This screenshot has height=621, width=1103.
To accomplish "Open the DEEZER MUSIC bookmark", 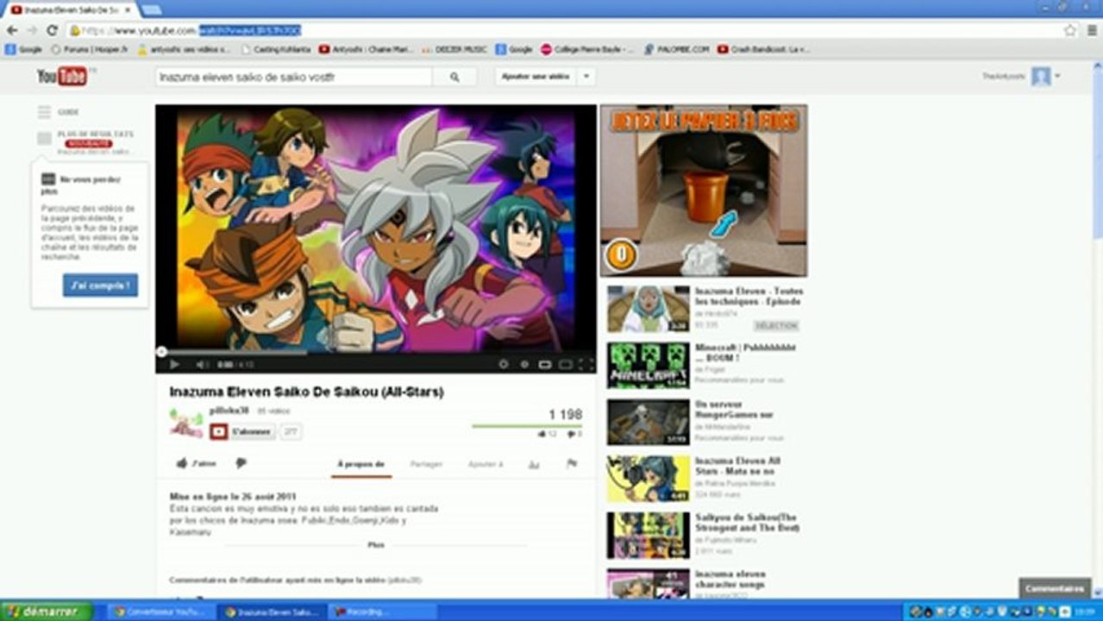I will pos(455,49).
